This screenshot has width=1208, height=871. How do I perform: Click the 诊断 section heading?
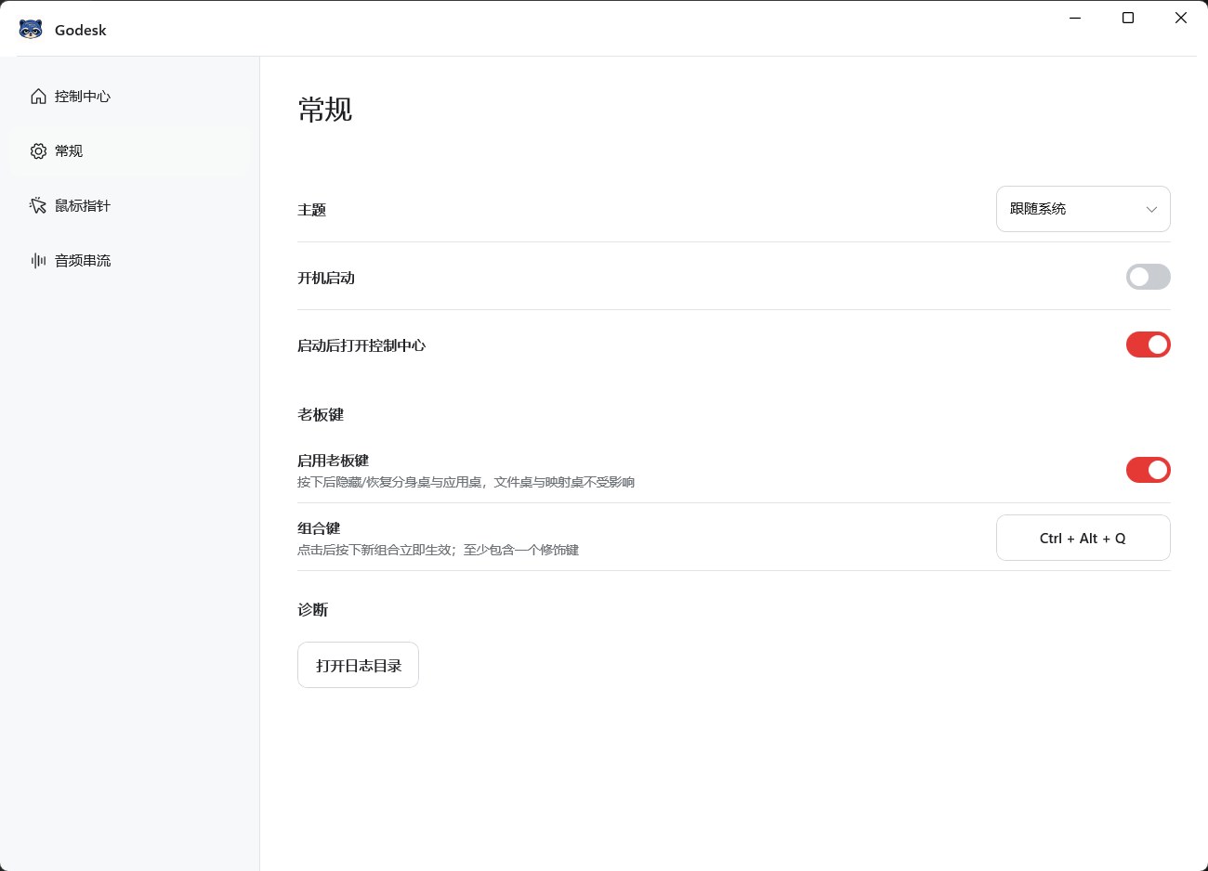(312, 609)
